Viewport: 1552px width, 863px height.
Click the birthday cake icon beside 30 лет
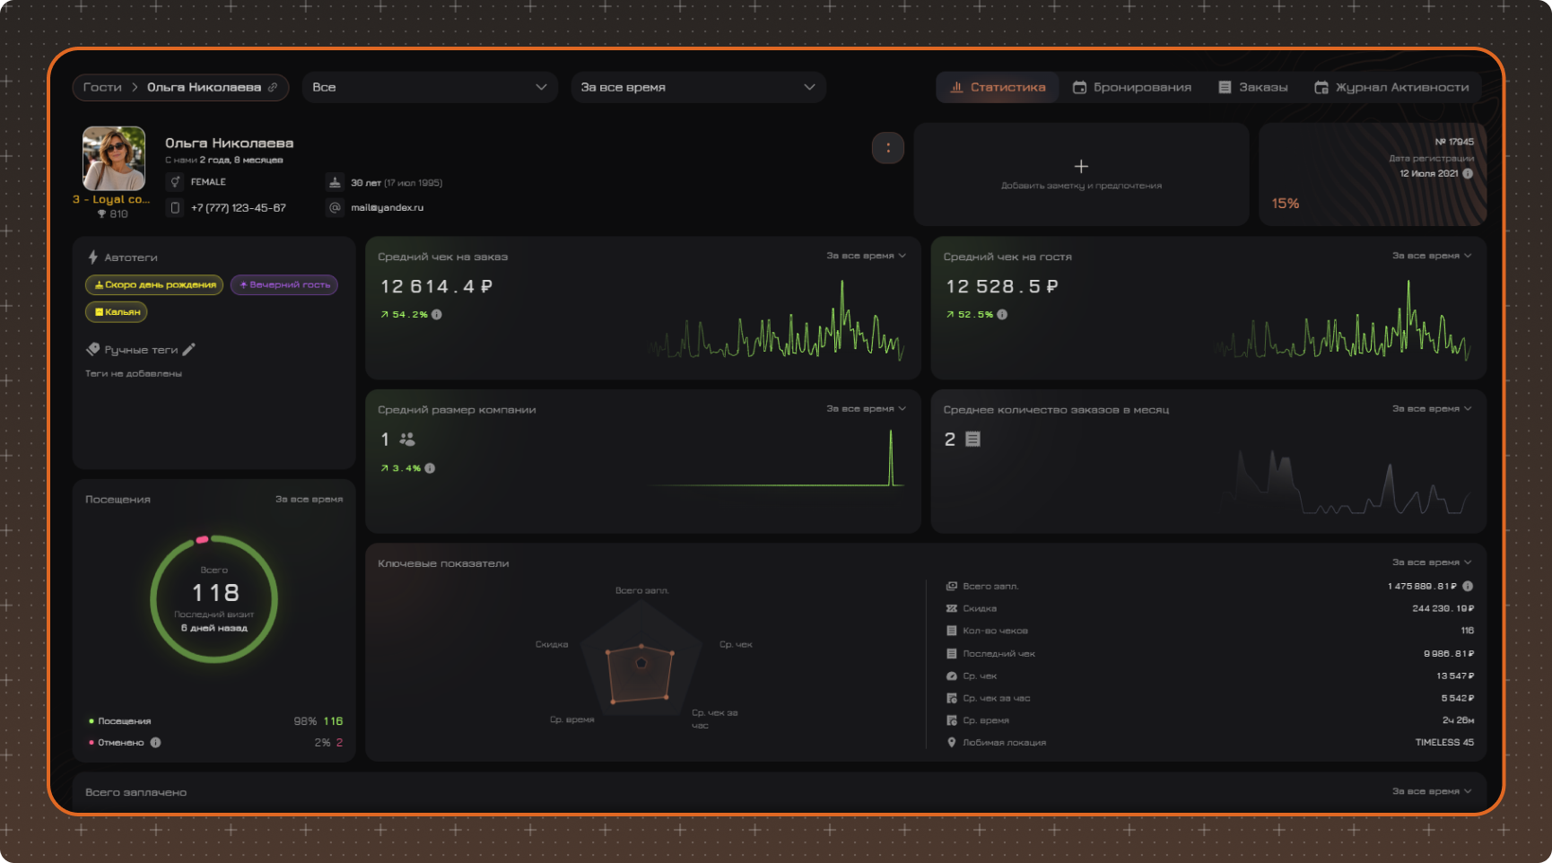coord(335,182)
